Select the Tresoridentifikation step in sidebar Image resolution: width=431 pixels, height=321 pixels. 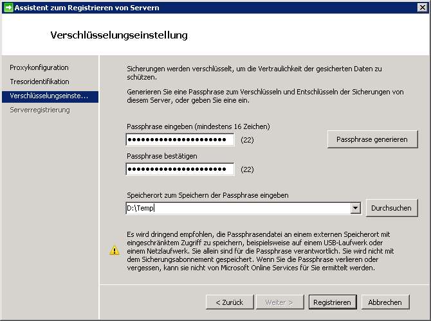39,82
